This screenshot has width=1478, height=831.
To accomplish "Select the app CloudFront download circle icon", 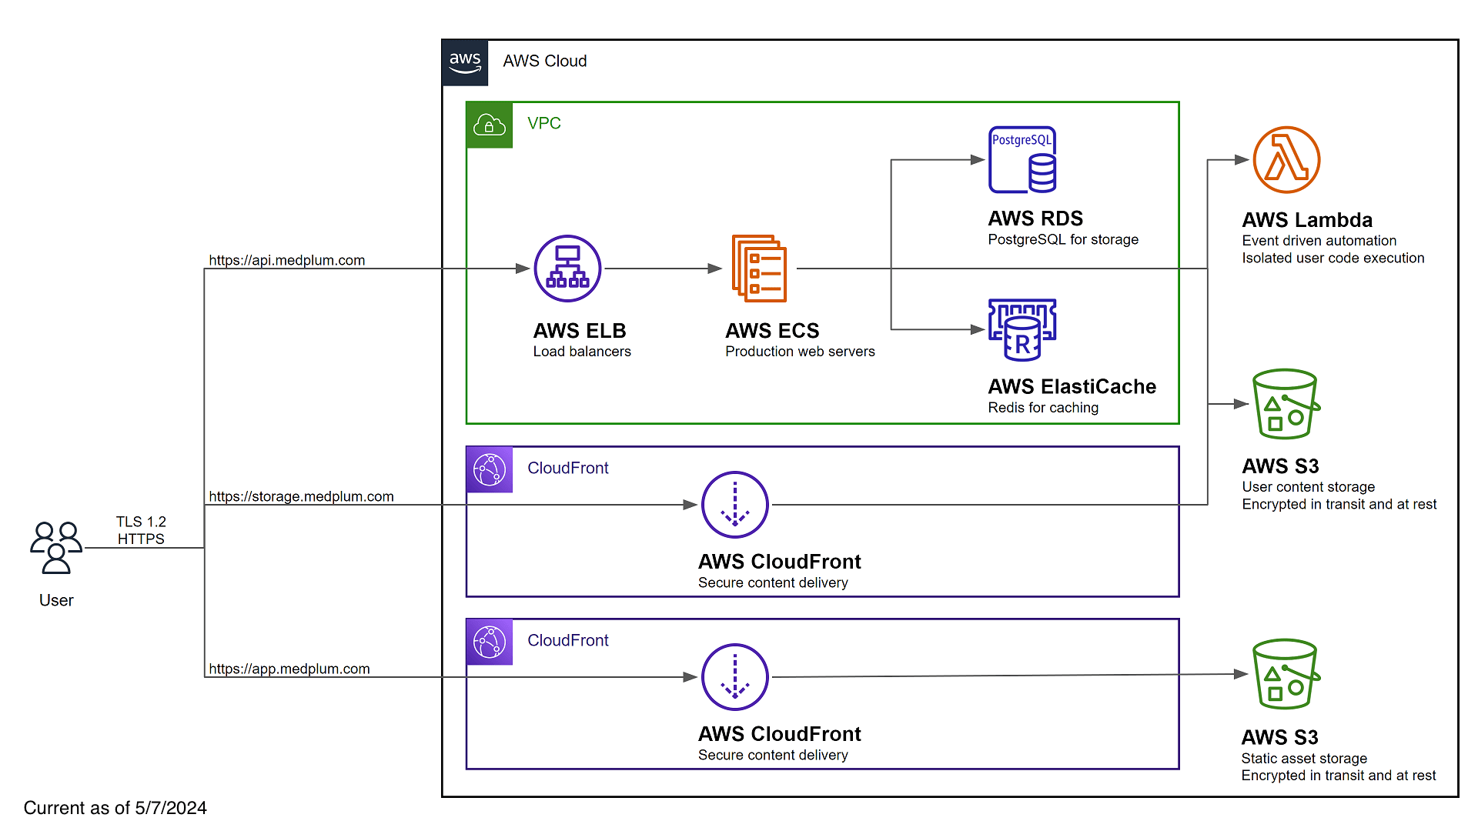I will point(735,677).
